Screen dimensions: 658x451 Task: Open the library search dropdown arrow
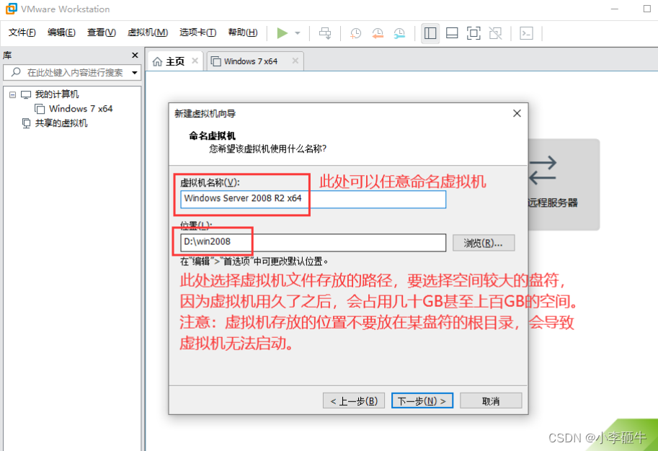point(135,73)
